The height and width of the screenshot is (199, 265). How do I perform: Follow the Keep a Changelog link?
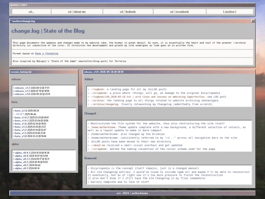click(x=47, y=54)
